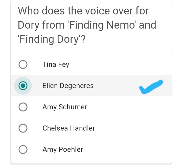Viewport: 182px width, 168px height.
Task: Tap the 'Chelsea Handler' option label
Action: 69,128
